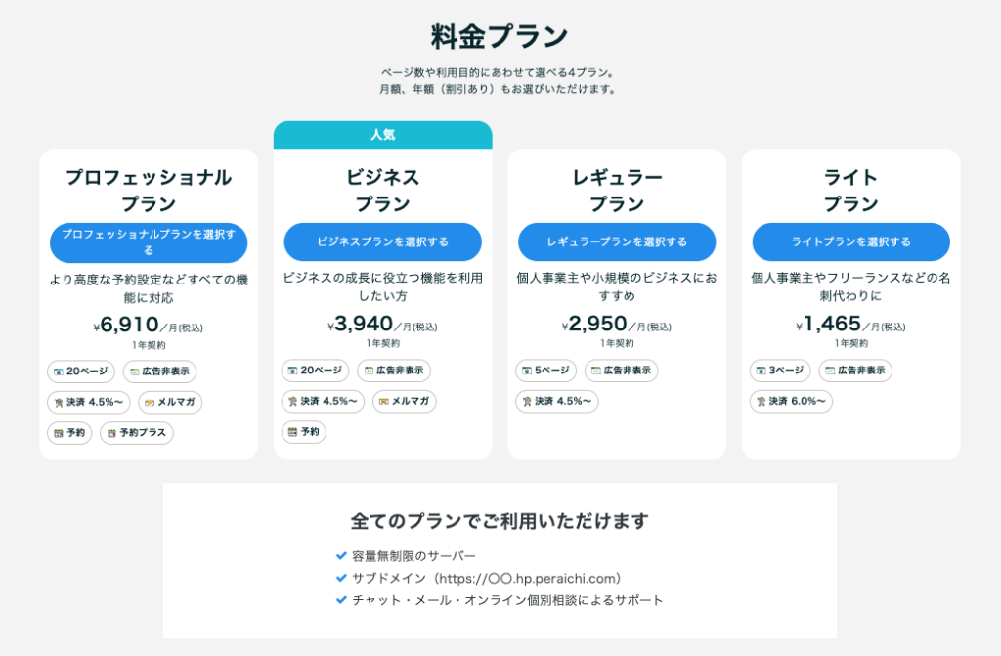The height and width of the screenshot is (656, 1001).
Task: Click メルマガ badge in Business plan
Action: [404, 402]
